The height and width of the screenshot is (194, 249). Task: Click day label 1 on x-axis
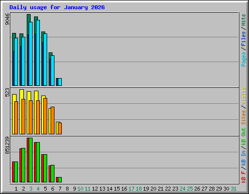click(x=16, y=189)
